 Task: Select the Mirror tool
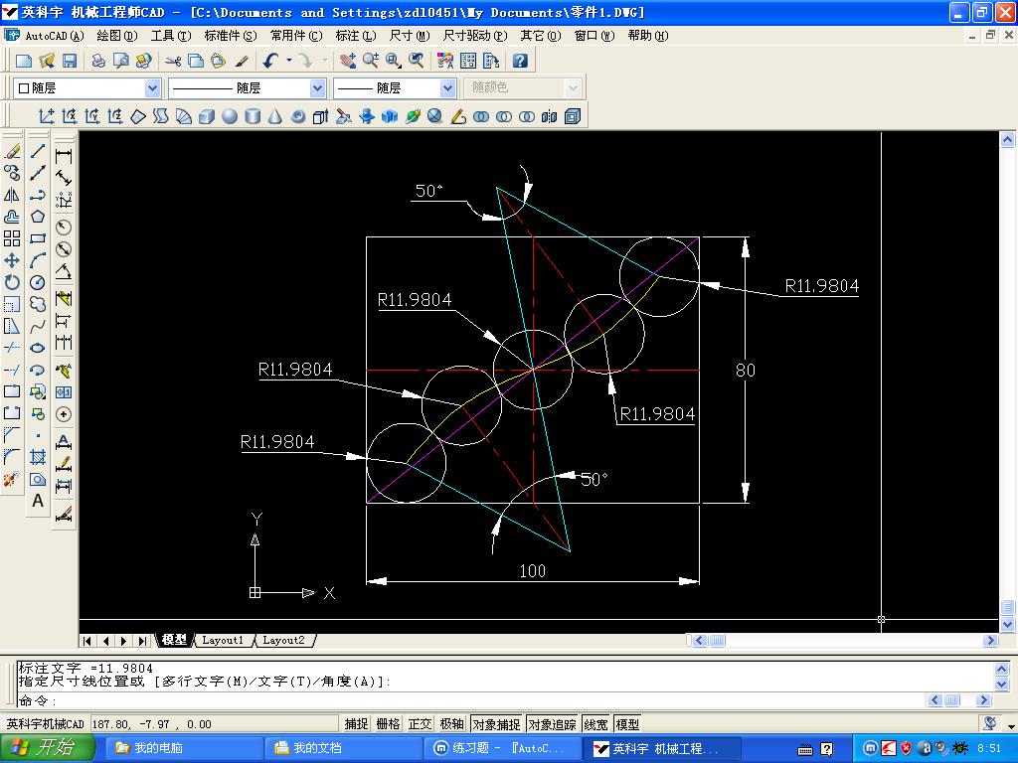12,195
